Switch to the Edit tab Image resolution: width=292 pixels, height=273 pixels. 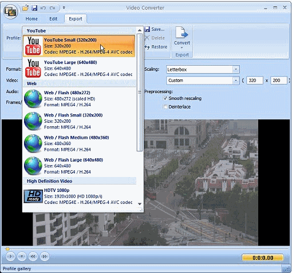53,19
